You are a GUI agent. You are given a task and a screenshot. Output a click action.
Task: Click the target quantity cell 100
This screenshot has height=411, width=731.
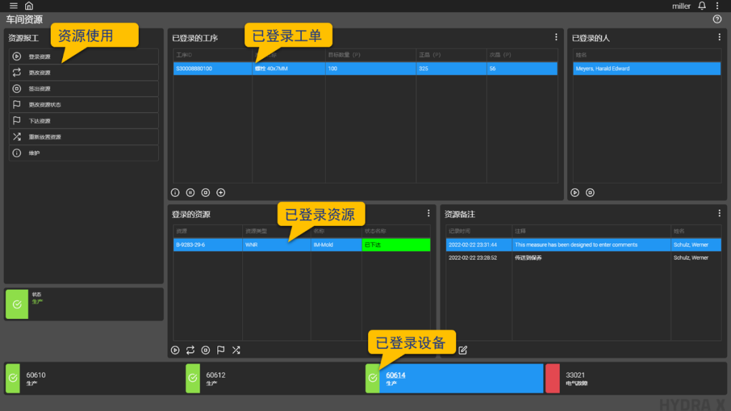371,68
